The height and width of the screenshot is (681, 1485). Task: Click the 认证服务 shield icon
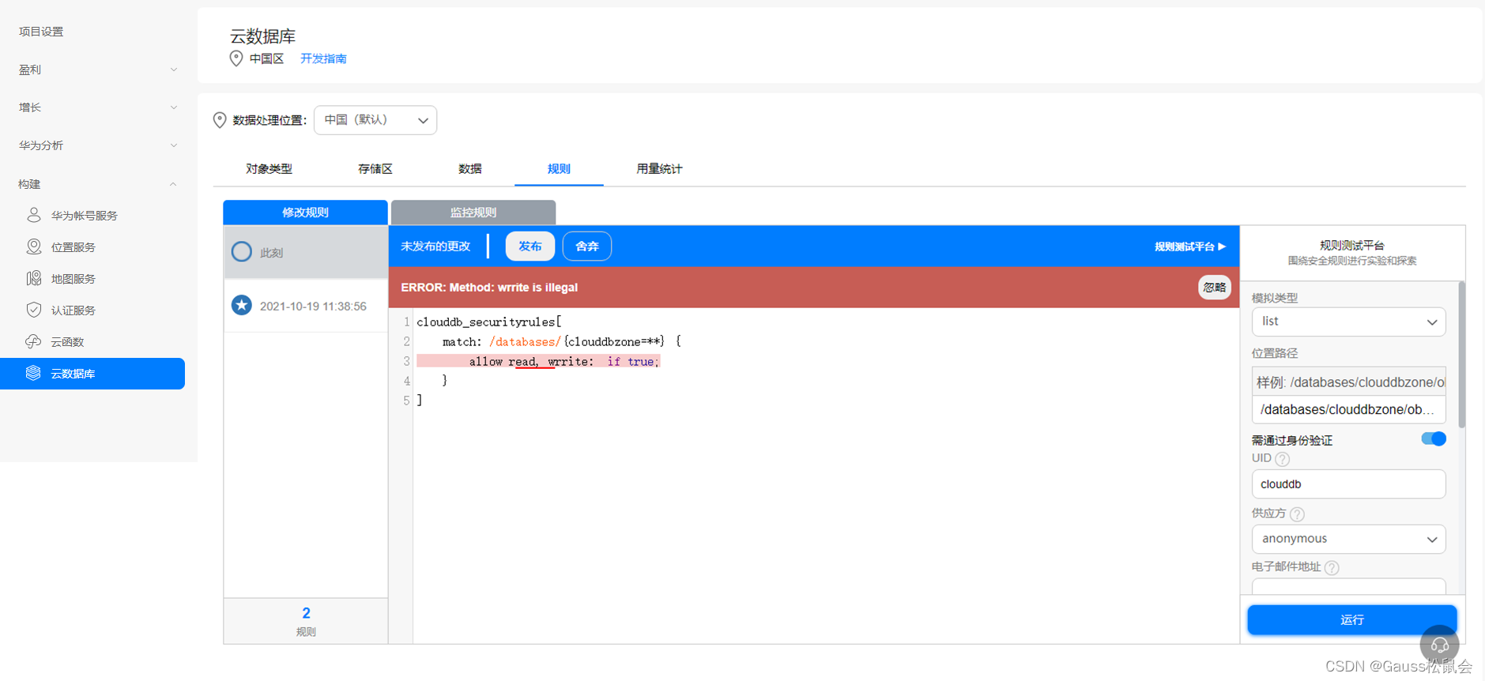[34, 310]
